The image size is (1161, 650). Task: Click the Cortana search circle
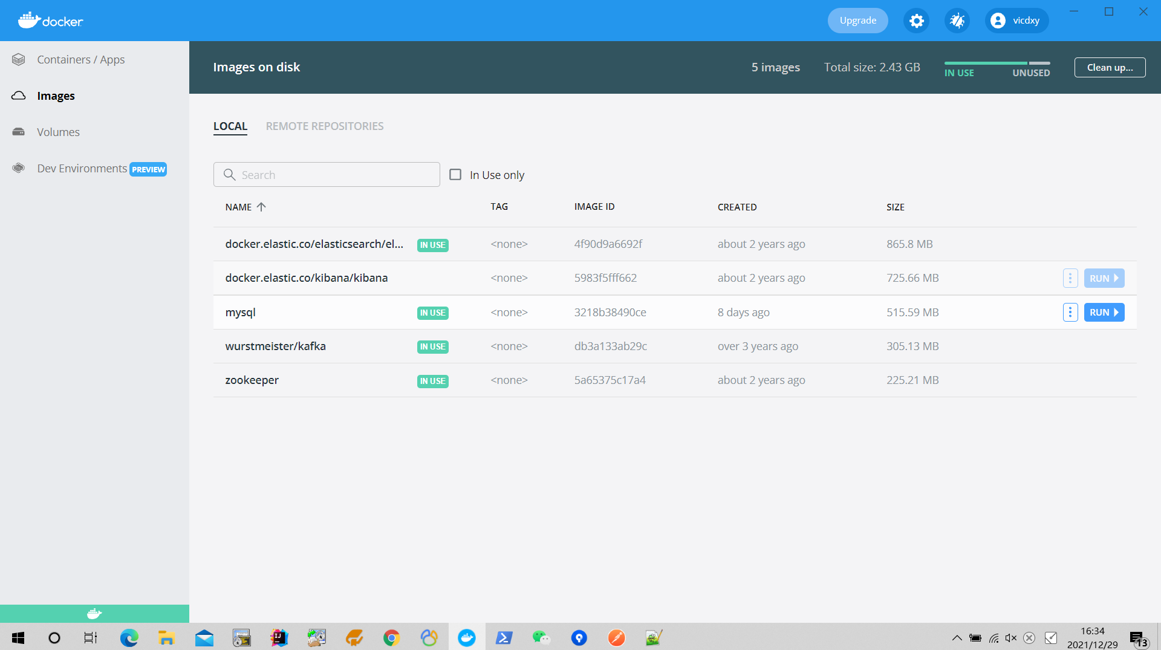54,637
